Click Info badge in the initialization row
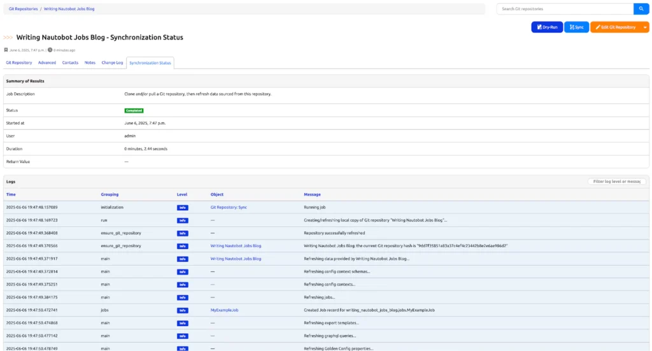 (x=183, y=208)
